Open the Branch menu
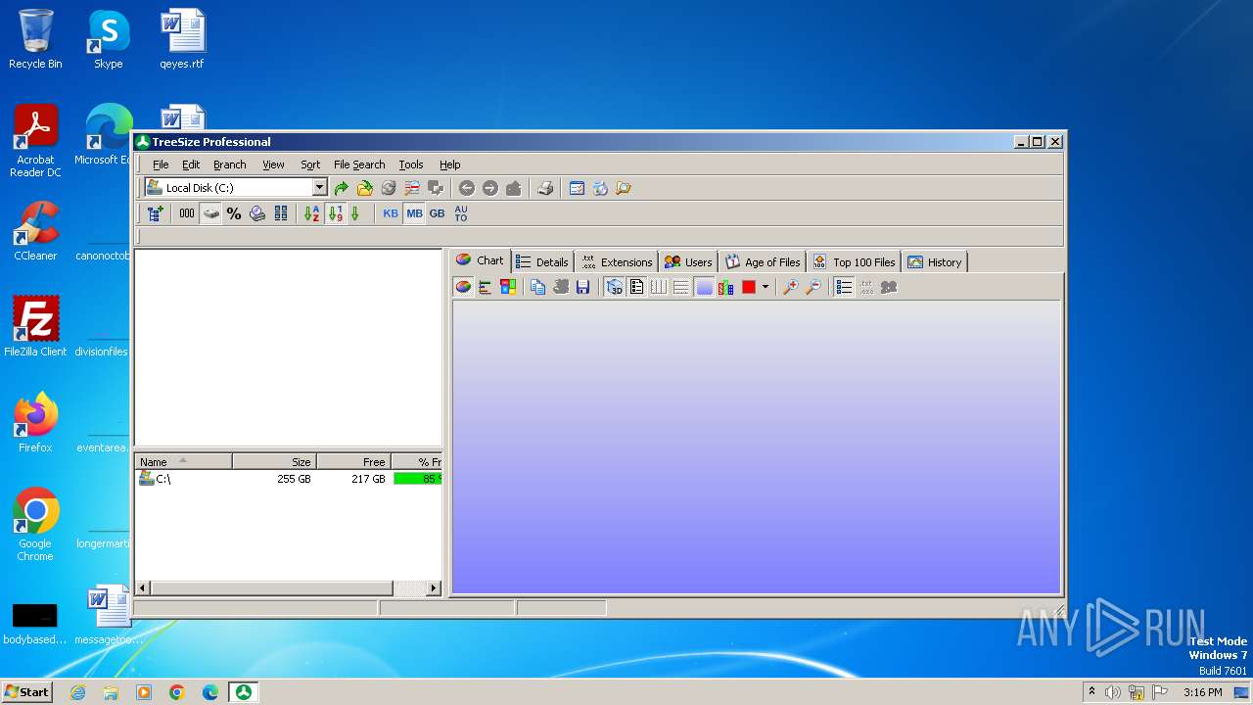The height and width of the screenshot is (705, 1253). coord(230,164)
